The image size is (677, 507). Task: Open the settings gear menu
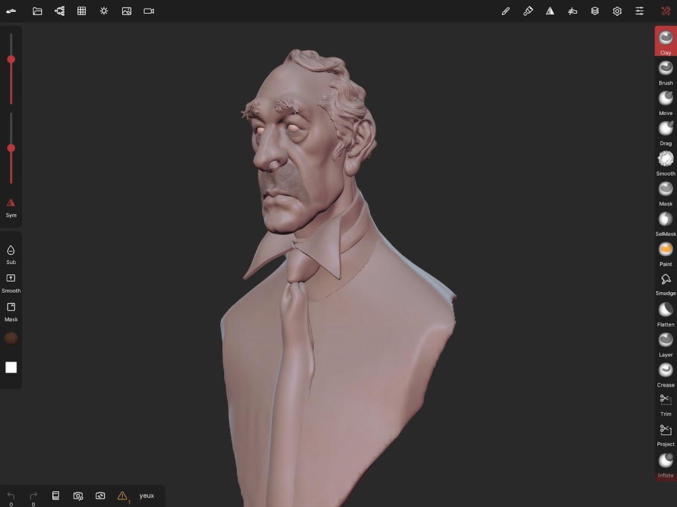pyautogui.click(x=617, y=11)
